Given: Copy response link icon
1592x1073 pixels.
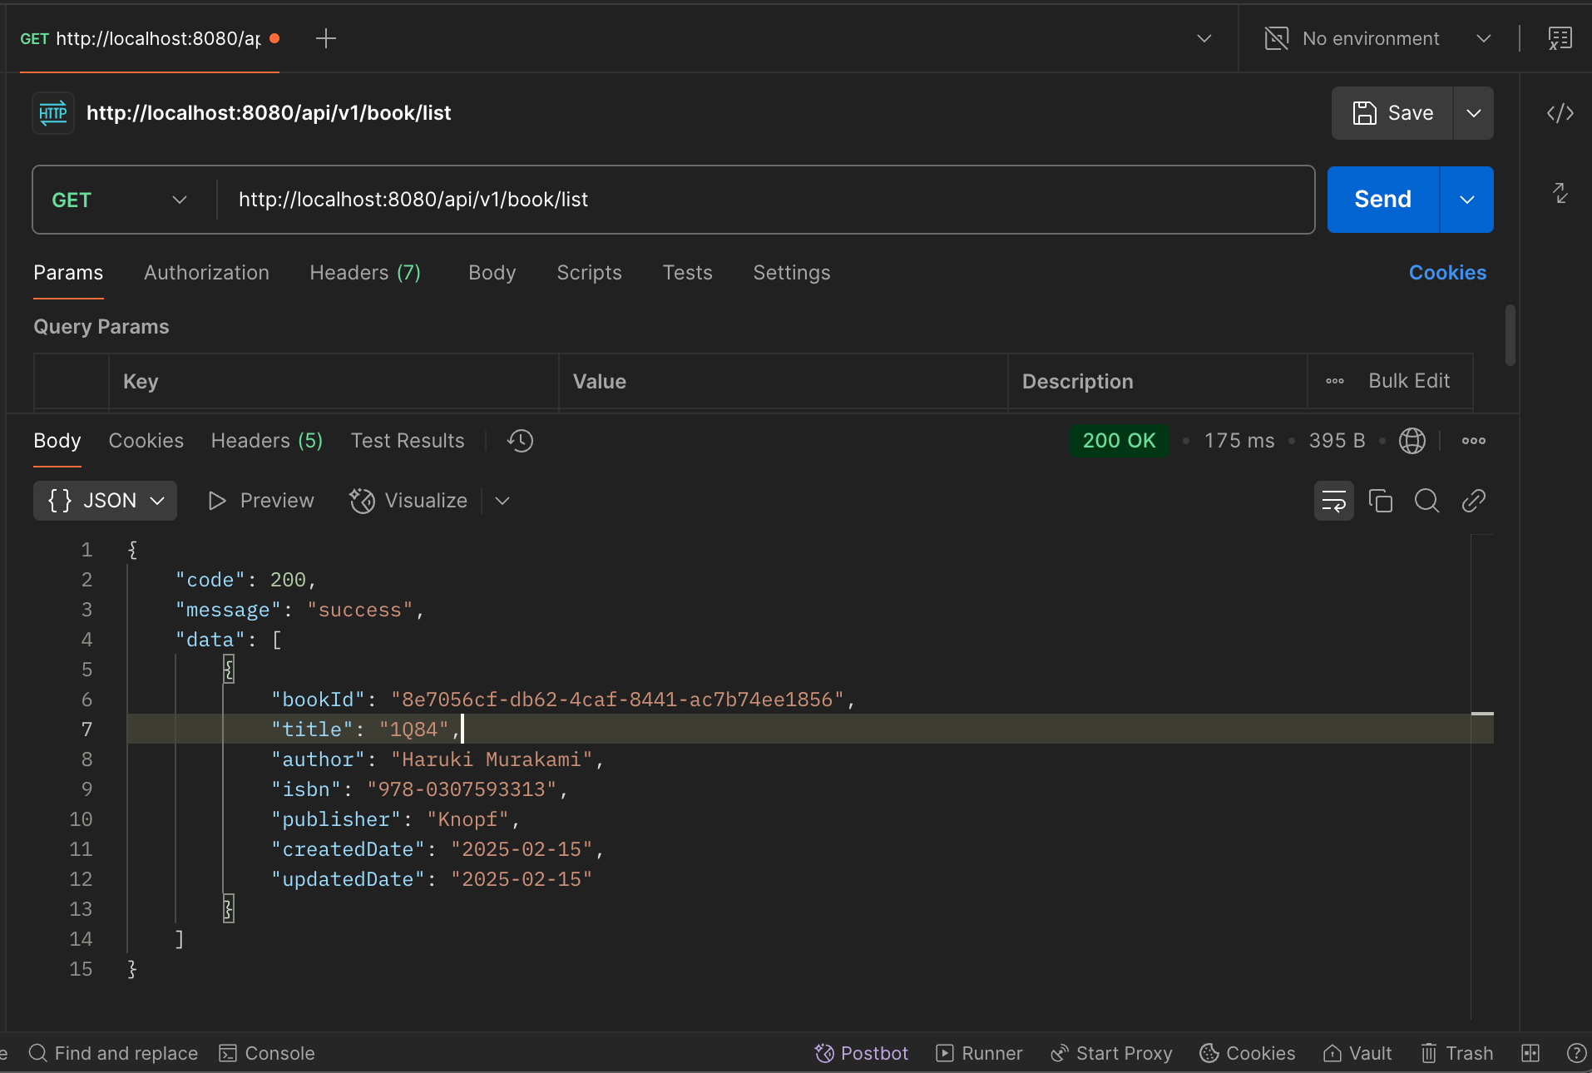Looking at the screenshot, I should (x=1474, y=501).
